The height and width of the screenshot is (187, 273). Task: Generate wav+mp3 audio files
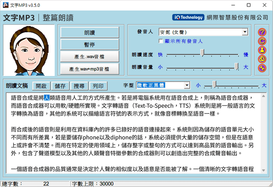(x=89, y=69)
